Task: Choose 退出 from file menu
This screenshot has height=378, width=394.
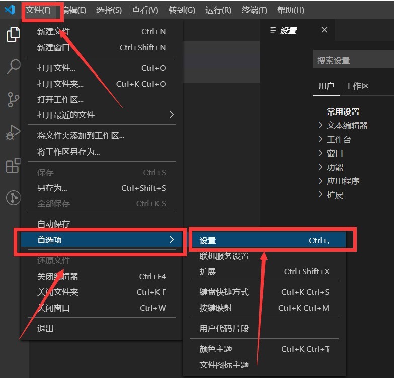Action: pos(102,329)
